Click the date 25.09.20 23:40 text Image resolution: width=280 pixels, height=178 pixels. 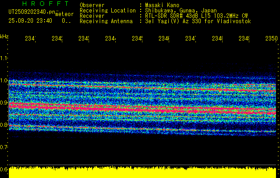coord(30,21)
